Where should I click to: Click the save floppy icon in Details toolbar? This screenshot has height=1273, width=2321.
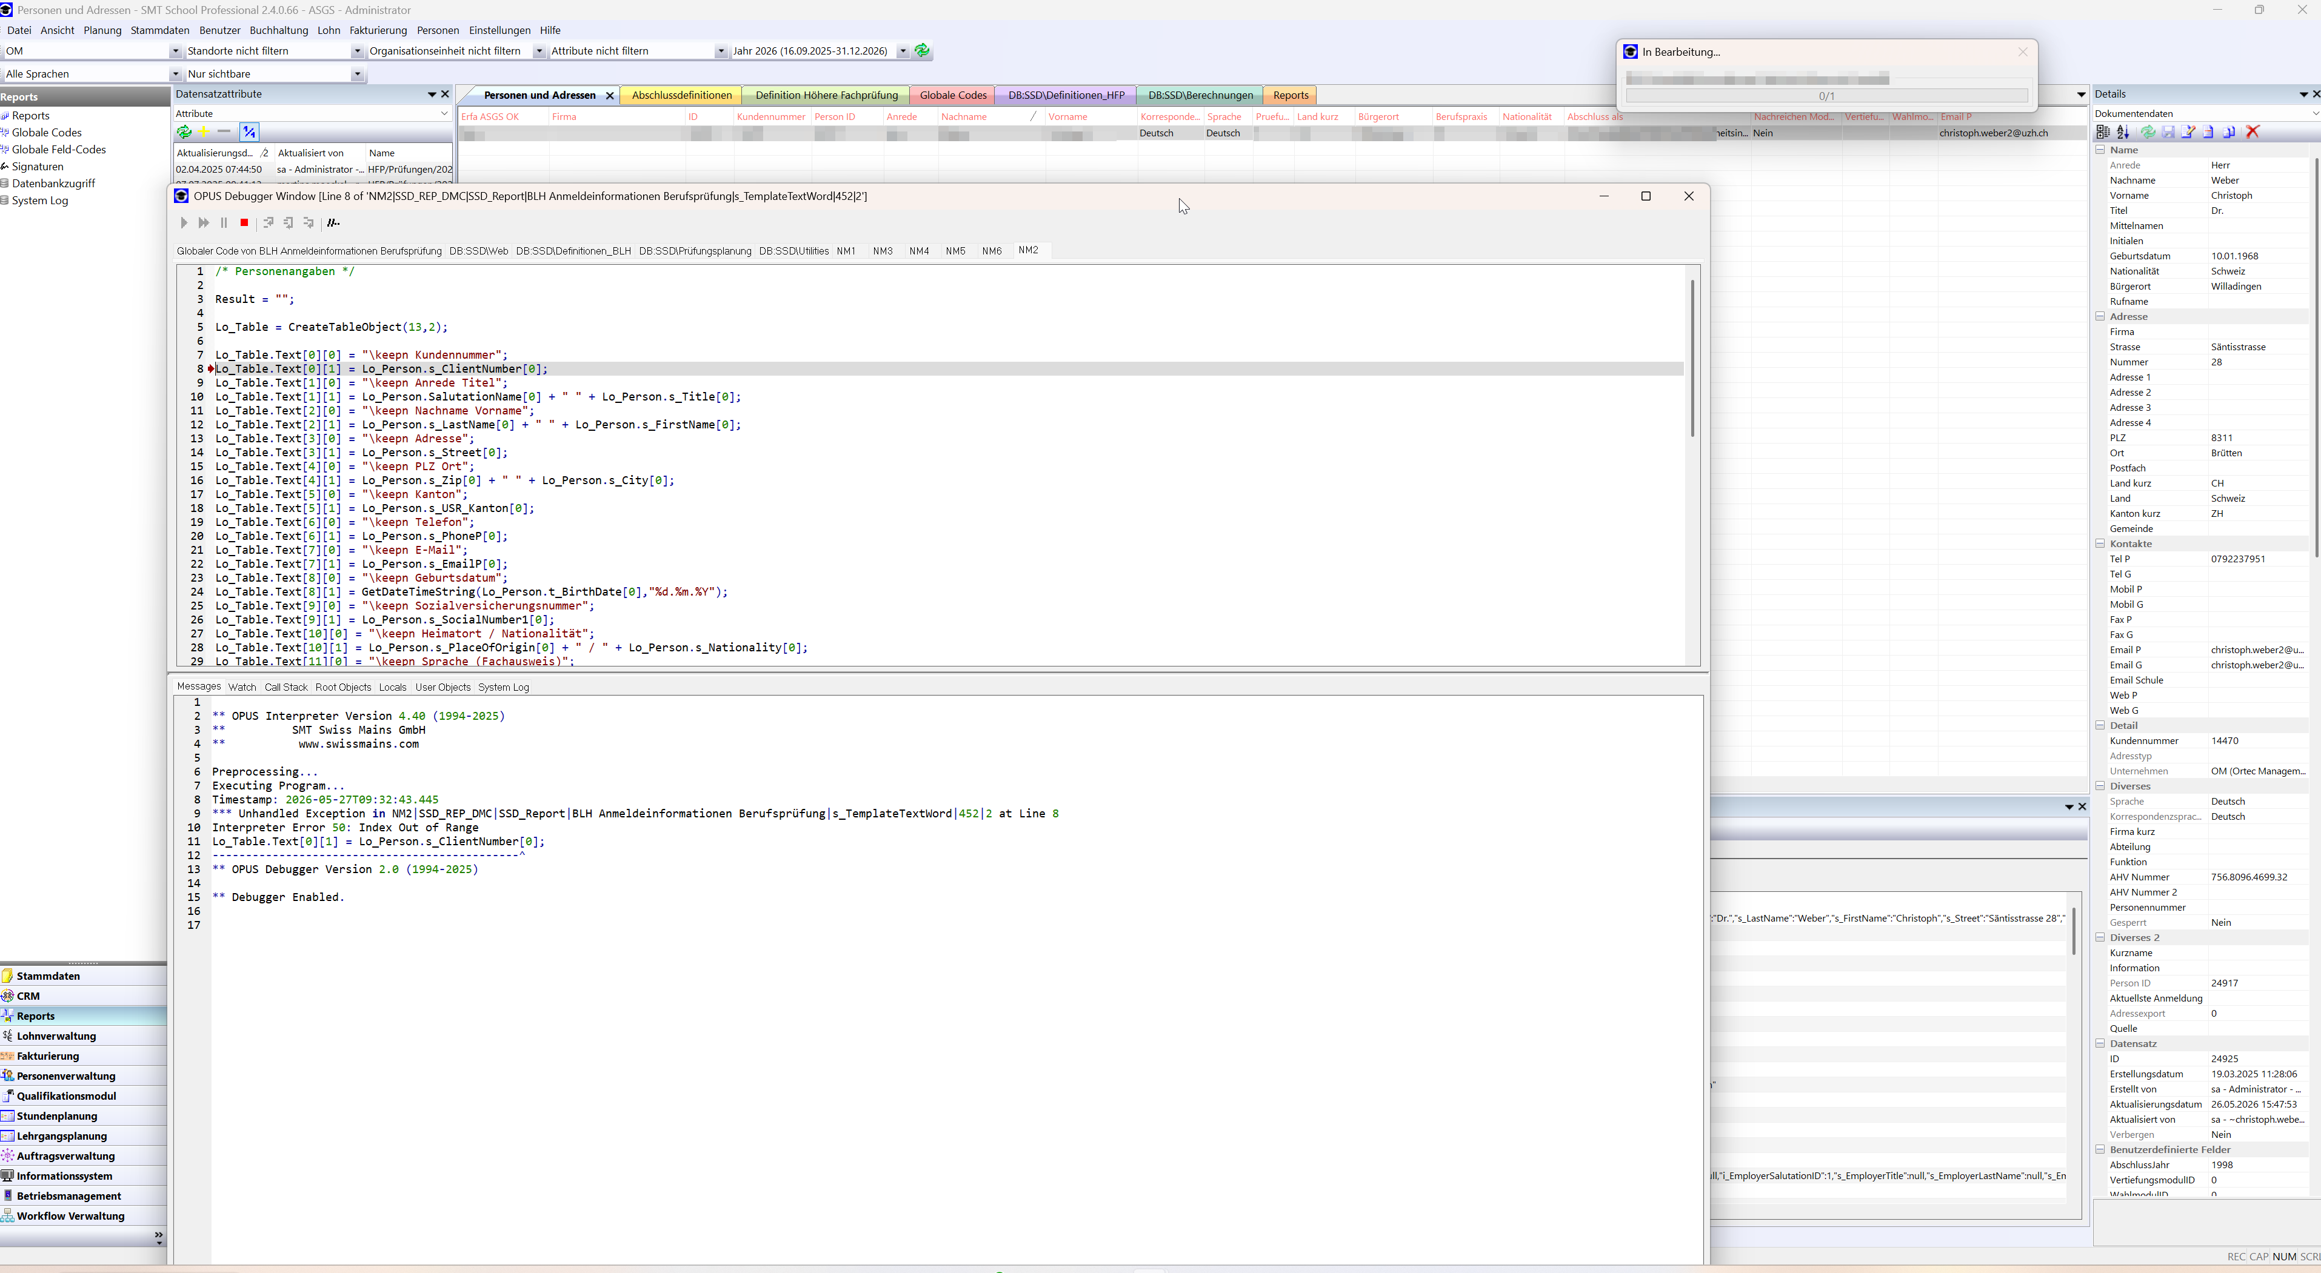(x=2168, y=131)
